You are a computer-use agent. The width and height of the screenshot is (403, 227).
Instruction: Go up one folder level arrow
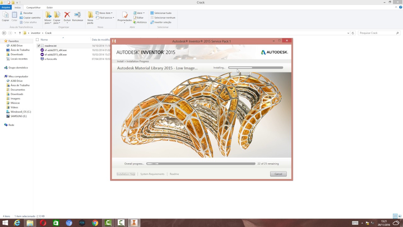tap(20, 33)
